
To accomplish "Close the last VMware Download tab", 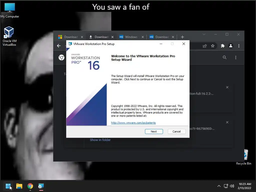I will [173, 37].
